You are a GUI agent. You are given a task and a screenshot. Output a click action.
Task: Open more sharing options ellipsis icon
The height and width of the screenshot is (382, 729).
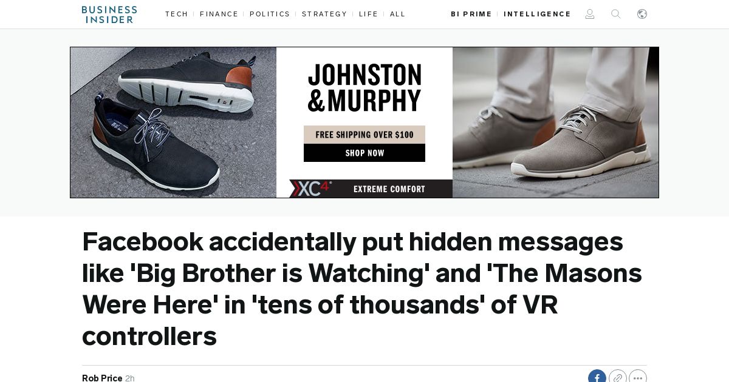[x=638, y=377]
